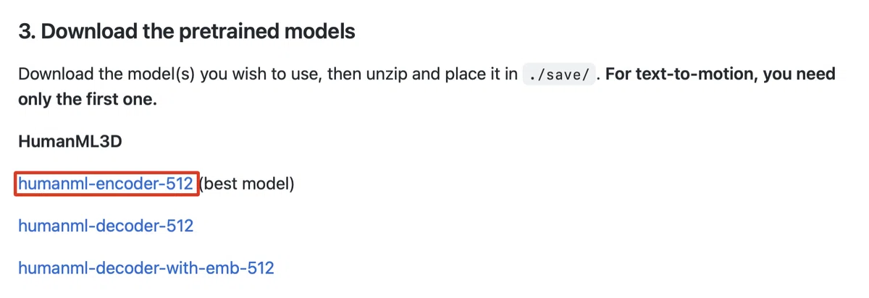The width and height of the screenshot is (869, 298).
Task: Choose the decoder model without embedding
Action: coord(106,226)
